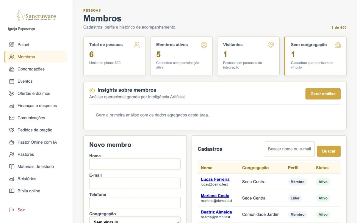
Task: Click the Bíblia online open-book icon
Action: tap(12, 191)
